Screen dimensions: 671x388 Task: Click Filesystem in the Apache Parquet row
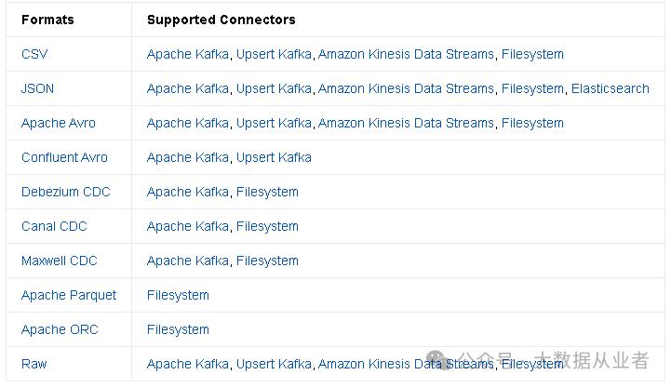[178, 295]
